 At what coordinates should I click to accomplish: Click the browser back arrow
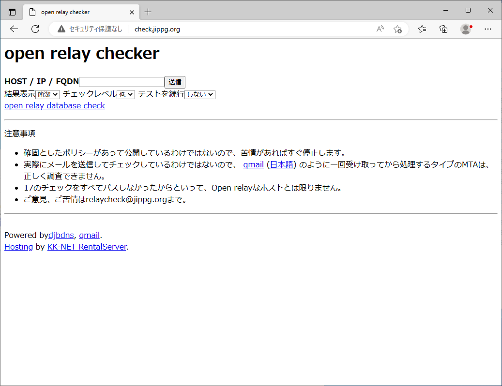(14, 29)
